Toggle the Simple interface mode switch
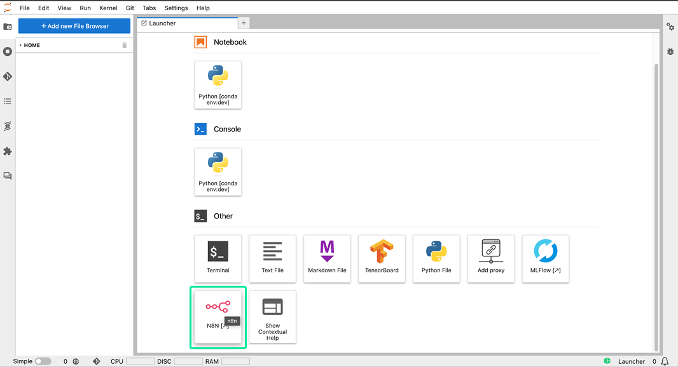Screen dimensions: 678x367 pos(43,361)
